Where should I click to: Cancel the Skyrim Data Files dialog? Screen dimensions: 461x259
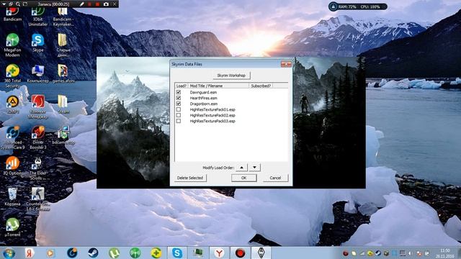click(x=275, y=178)
